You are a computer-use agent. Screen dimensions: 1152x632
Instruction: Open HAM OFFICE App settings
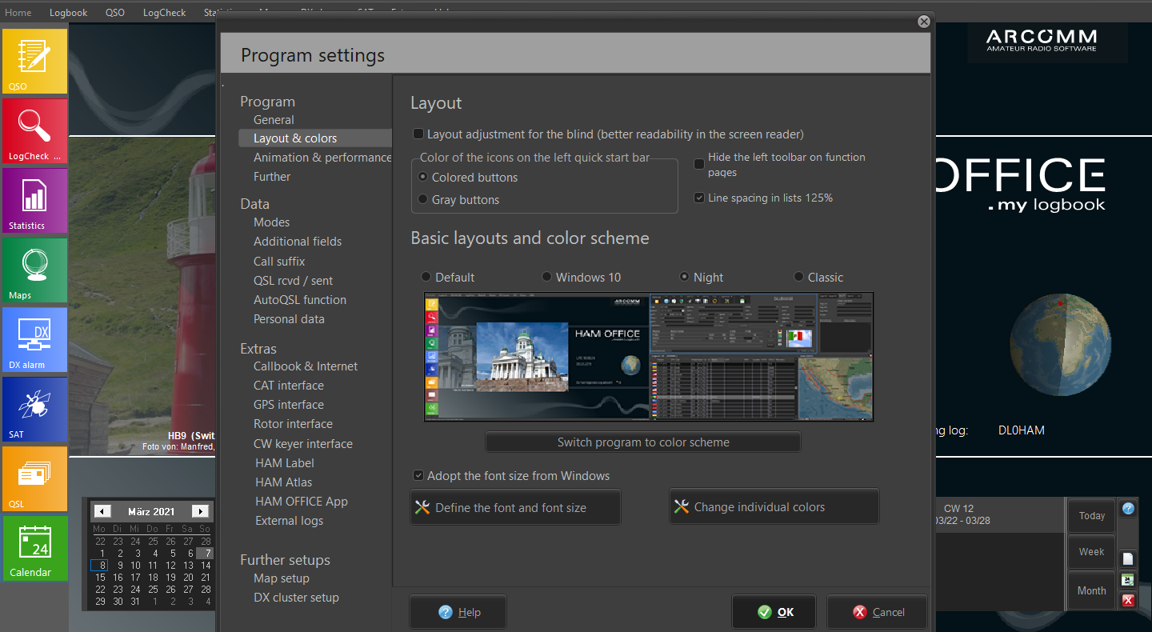tap(302, 502)
